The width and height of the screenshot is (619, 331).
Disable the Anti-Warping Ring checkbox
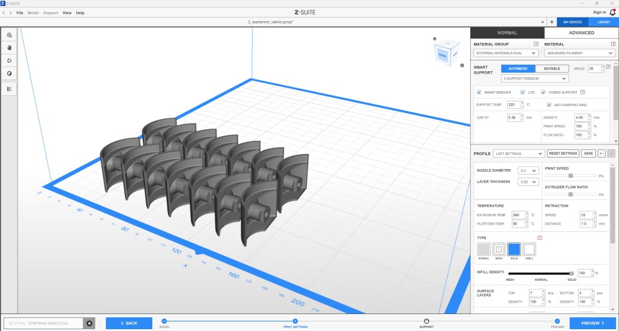point(548,104)
